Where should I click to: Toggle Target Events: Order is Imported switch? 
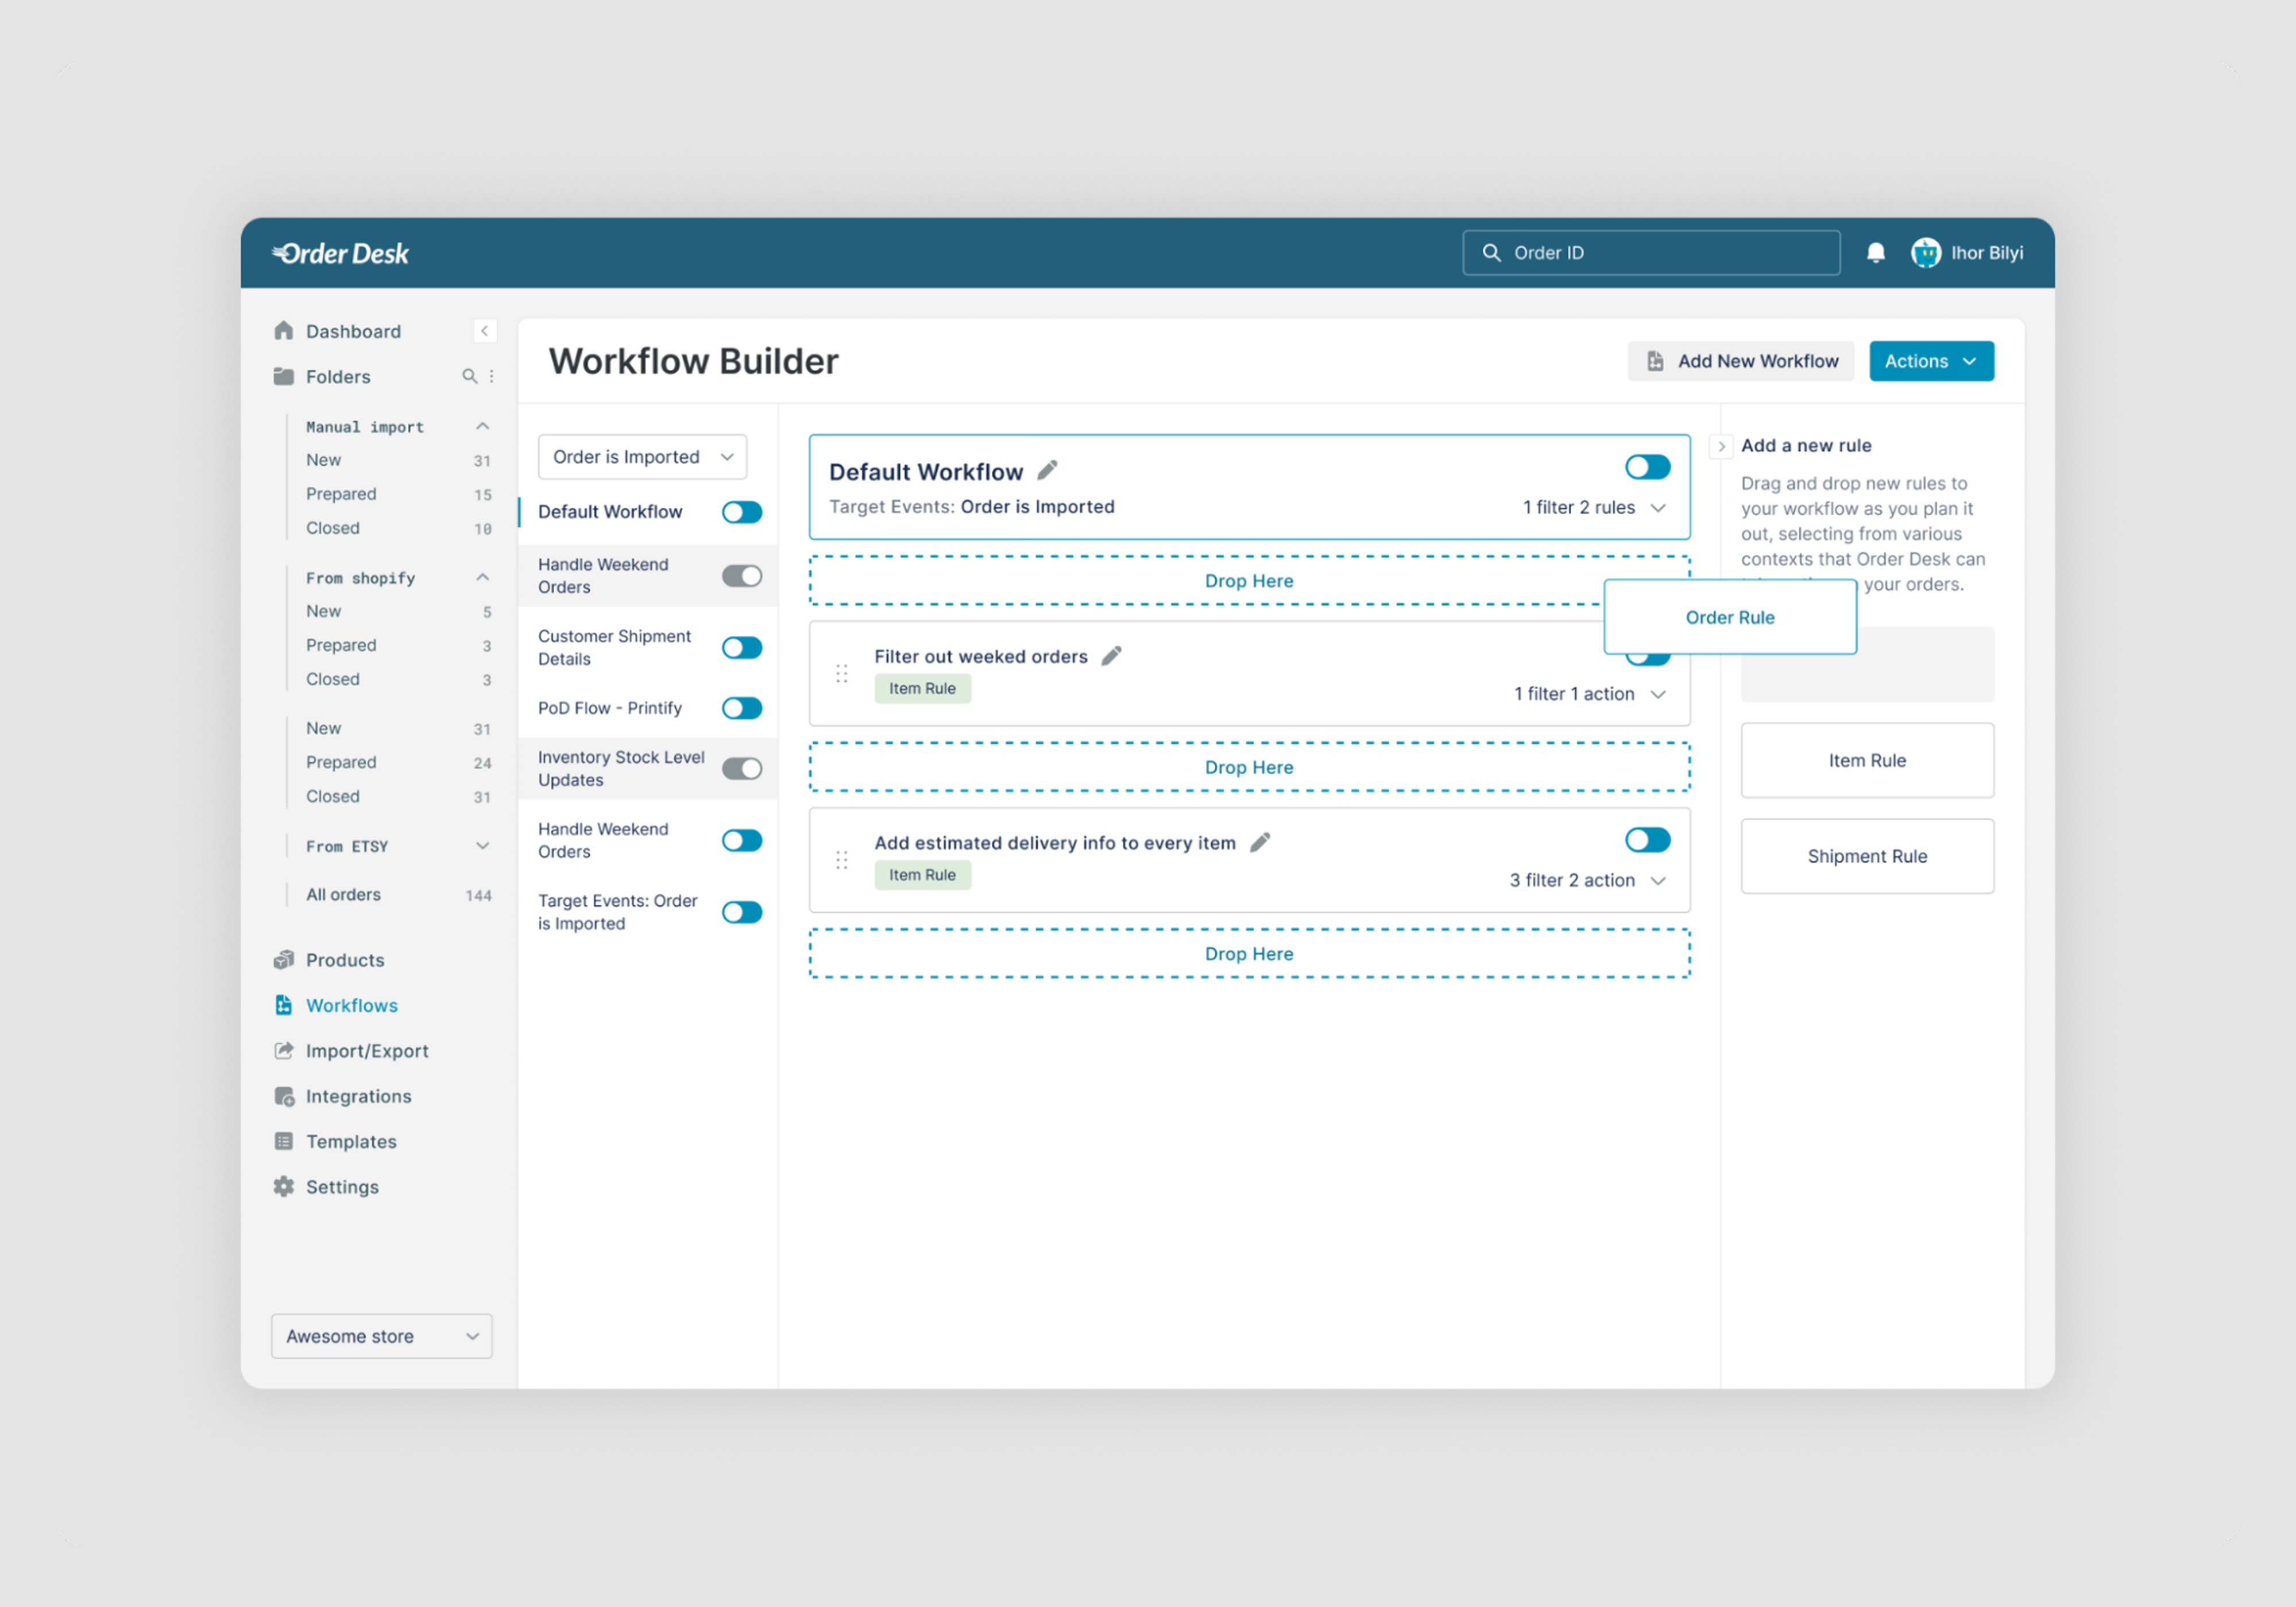click(x=742, y=912)
